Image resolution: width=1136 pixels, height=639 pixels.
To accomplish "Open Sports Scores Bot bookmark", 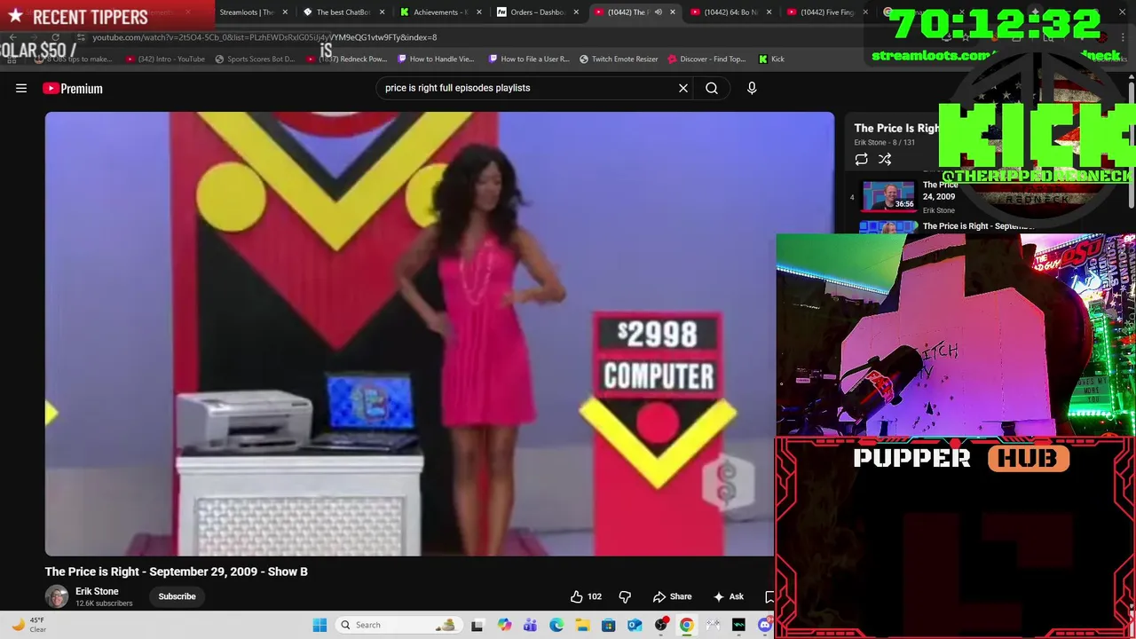I will point(253,59).
